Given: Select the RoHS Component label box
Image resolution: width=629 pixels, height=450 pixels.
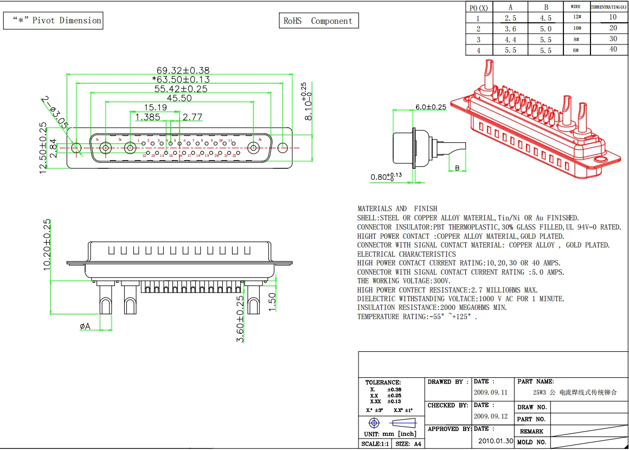Looking at the screenshot, I should [318, 21].
